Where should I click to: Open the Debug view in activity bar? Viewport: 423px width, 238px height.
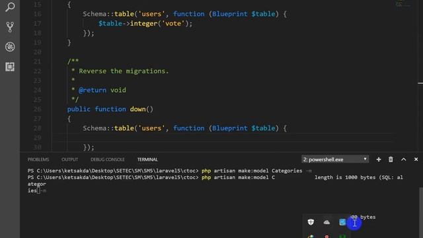click(10, 47)
